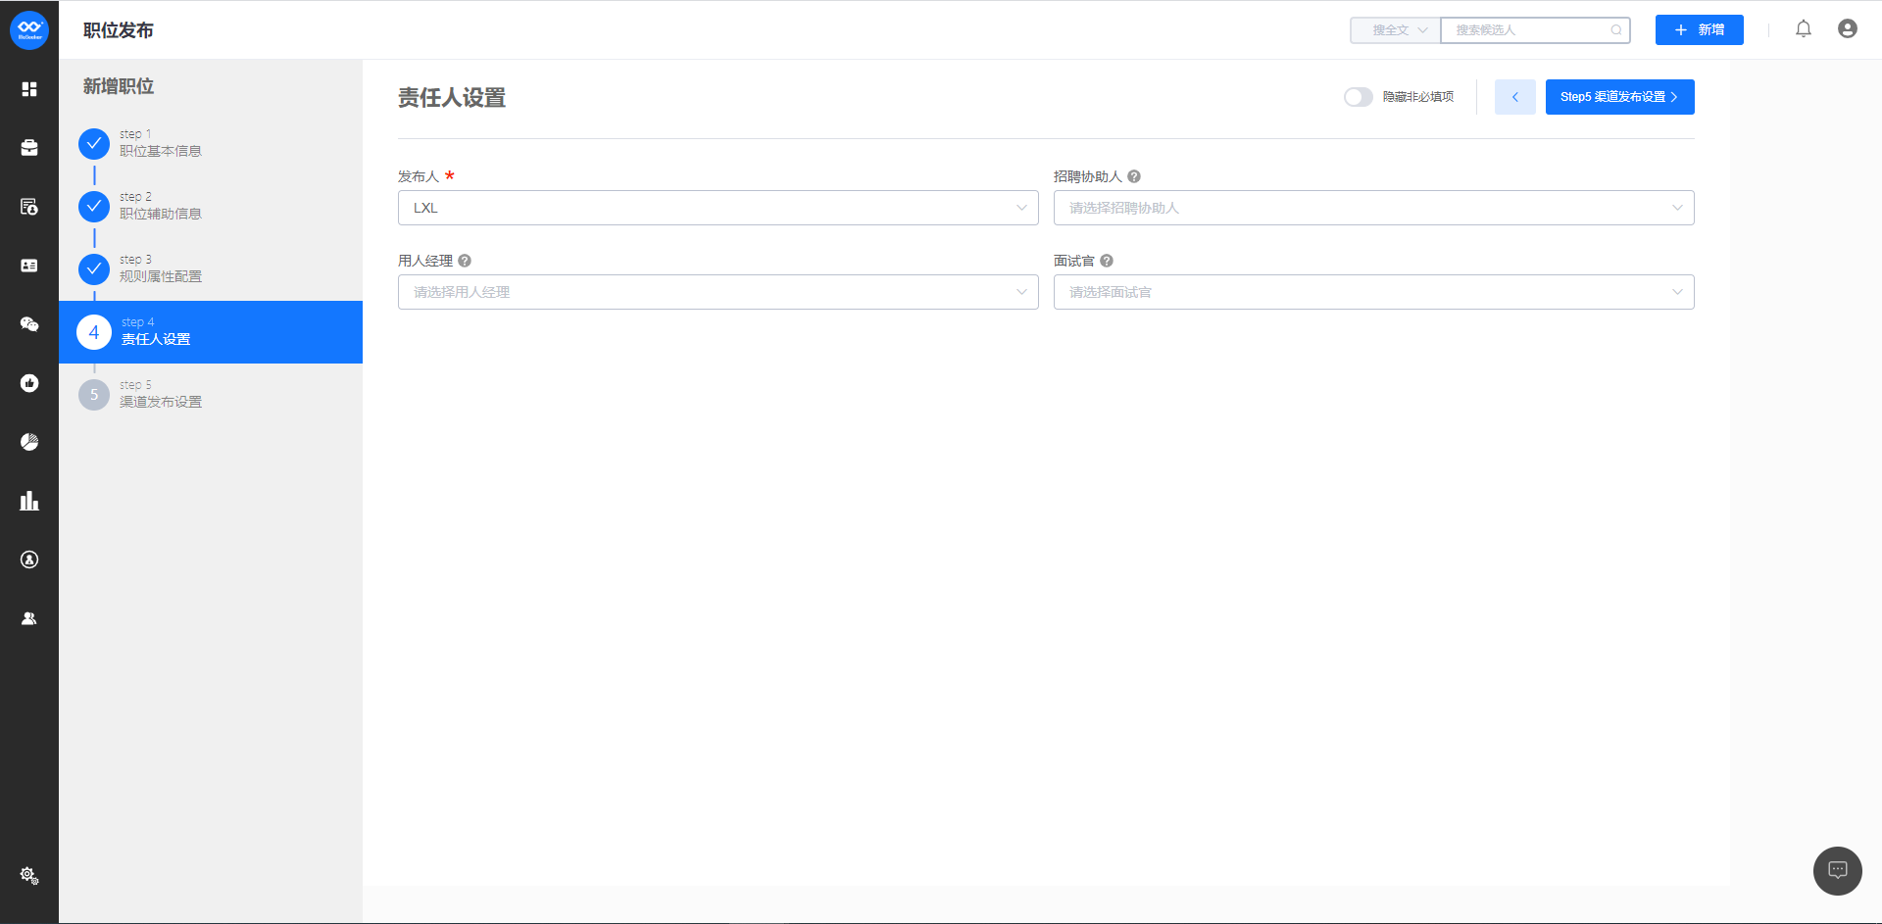Click the 职位发布 page title

(x=119, y=30)
